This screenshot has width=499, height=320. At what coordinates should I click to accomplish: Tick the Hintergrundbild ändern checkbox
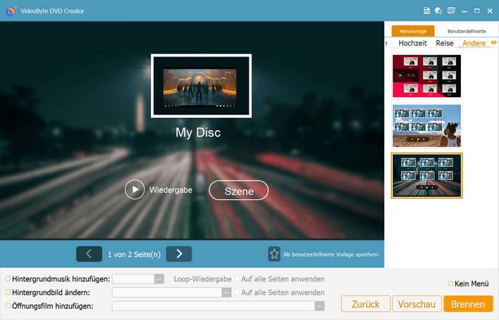point(8,292)
